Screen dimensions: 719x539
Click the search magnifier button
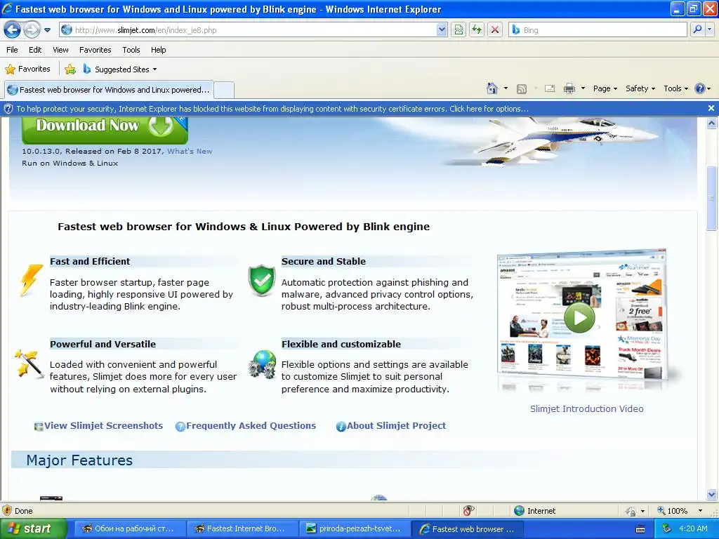[697, 29]
